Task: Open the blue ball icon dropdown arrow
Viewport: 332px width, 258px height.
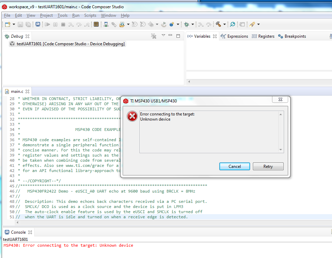Action: click(178, 24)
